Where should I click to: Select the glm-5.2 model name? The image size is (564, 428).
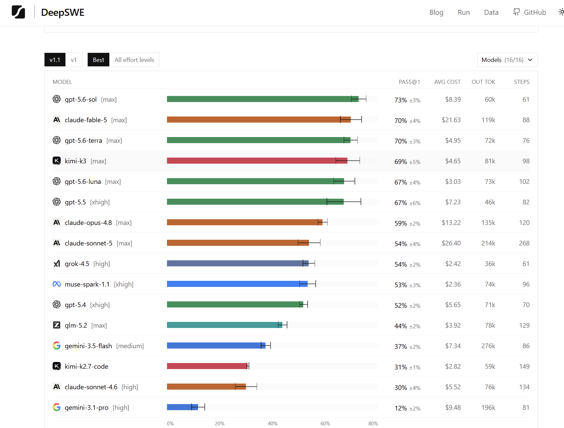76,325
